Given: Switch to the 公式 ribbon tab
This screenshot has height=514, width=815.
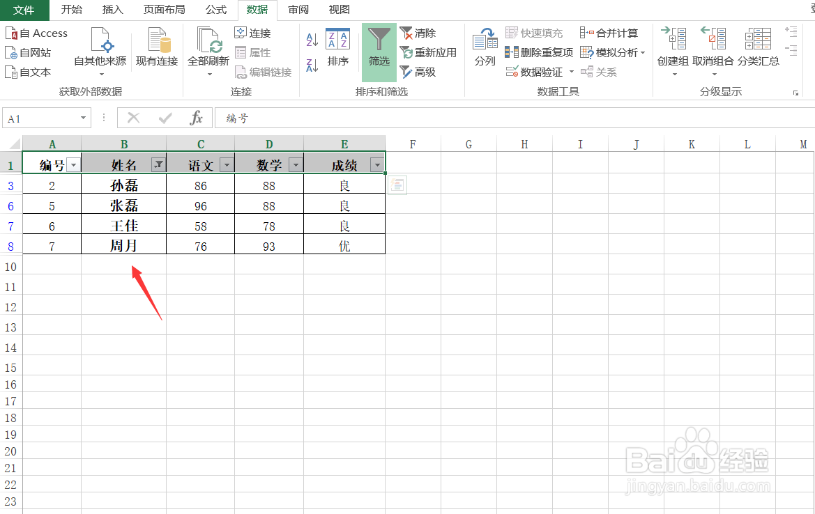Looking at the screenshot, I should [x=215, y=10].
